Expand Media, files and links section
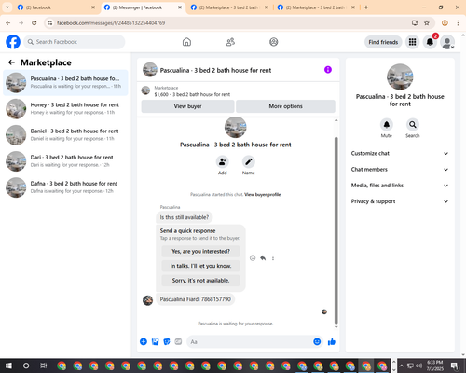This screenshot has width=466, height=373. coord(400,186)
